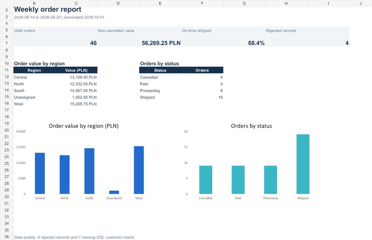Select row 36 header

point(7,237)
